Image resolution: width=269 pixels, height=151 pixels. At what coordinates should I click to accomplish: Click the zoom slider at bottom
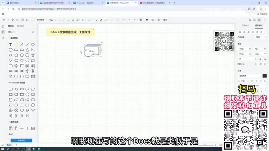(205, 145)
